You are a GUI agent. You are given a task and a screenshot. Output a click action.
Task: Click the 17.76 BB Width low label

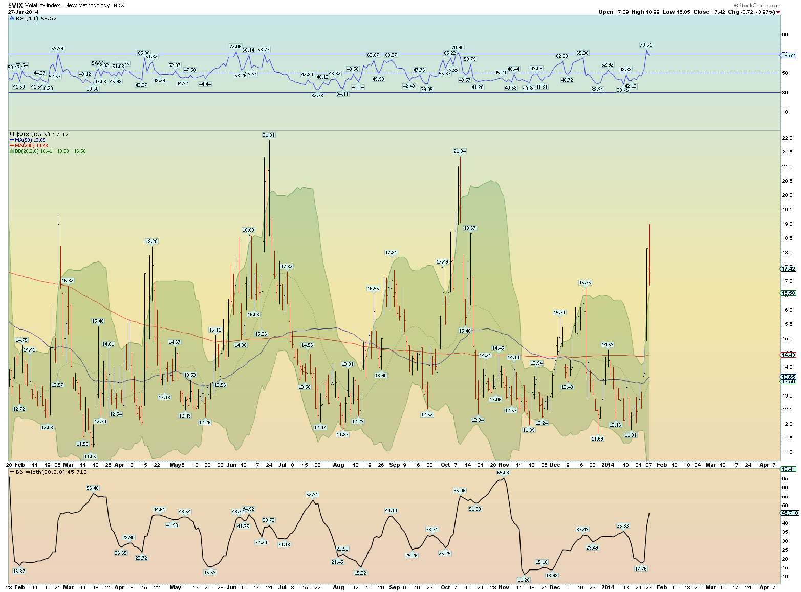641,568
